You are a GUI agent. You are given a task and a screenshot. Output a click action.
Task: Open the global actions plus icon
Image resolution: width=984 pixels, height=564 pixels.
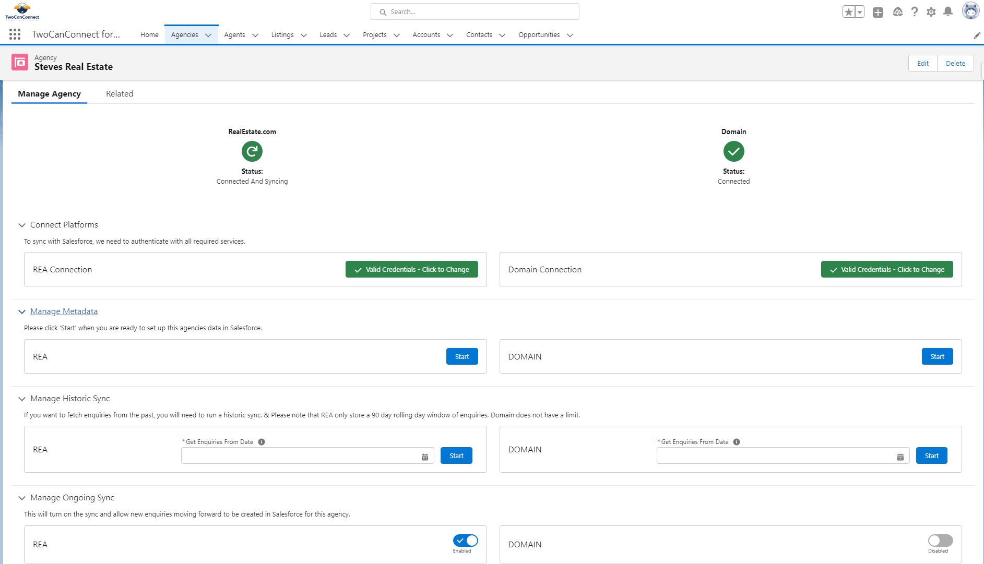tap(878, 11)
